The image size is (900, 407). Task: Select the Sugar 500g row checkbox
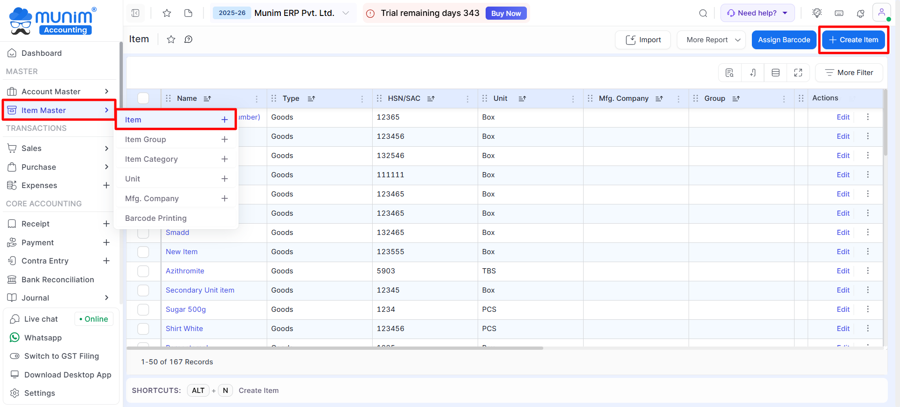[143, 309]
